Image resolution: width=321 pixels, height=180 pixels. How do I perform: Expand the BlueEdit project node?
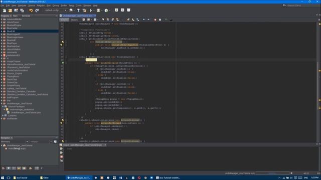(2, 31)
